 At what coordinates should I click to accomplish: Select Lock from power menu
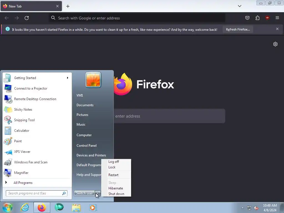click(x=112, y=167)
